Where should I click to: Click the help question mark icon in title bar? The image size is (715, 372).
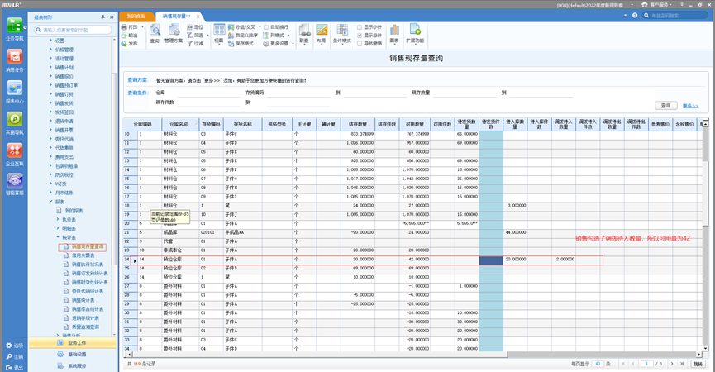coord(634,15)
